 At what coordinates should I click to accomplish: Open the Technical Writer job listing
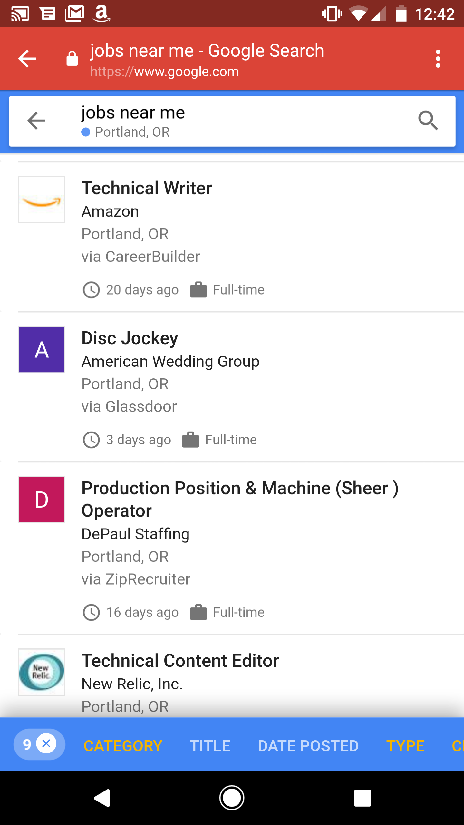(147, 188)
